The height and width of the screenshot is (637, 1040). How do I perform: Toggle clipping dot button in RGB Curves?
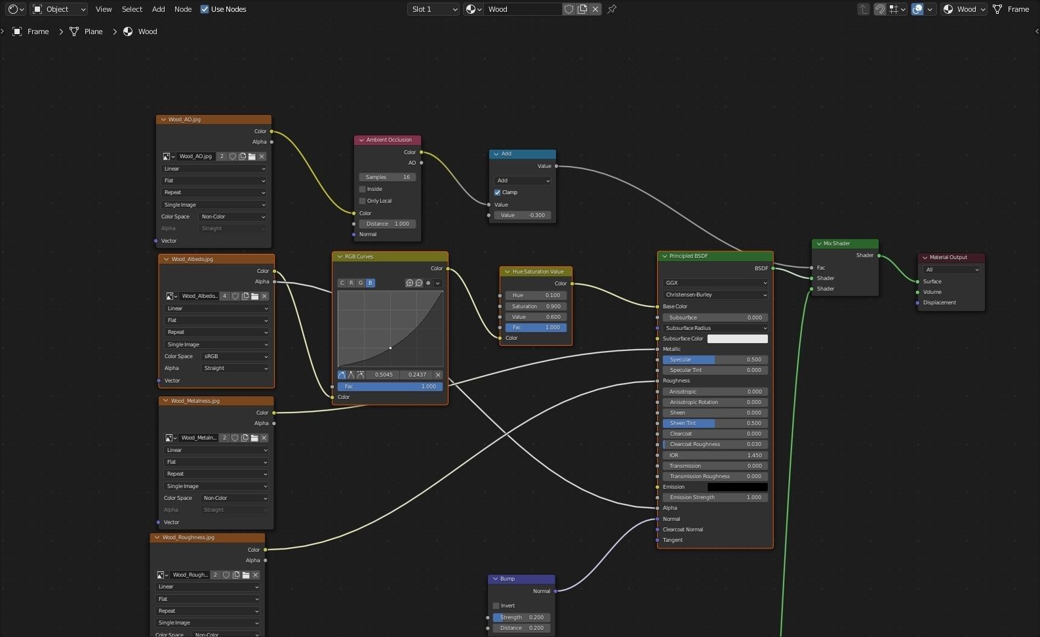tap(428, 283)
